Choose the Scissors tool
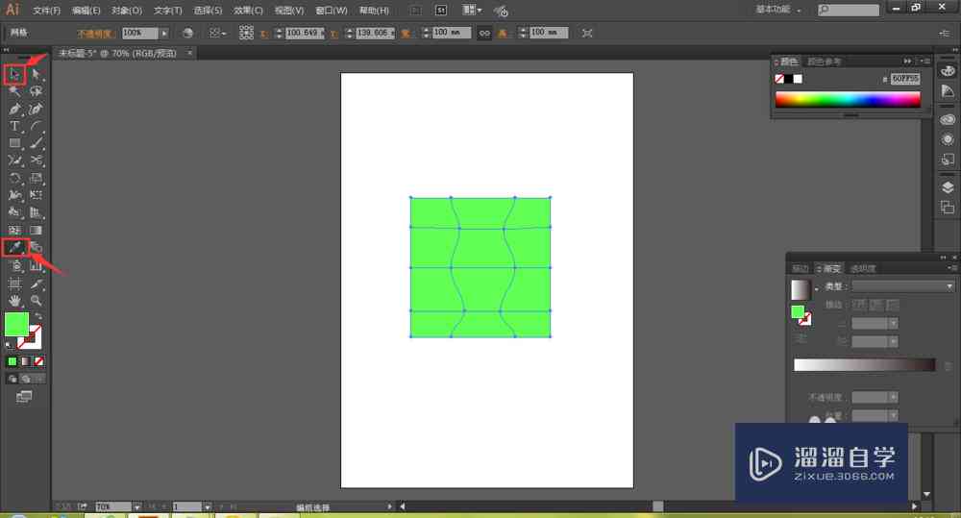Screen dimensions: 961x518 [36, 160]
